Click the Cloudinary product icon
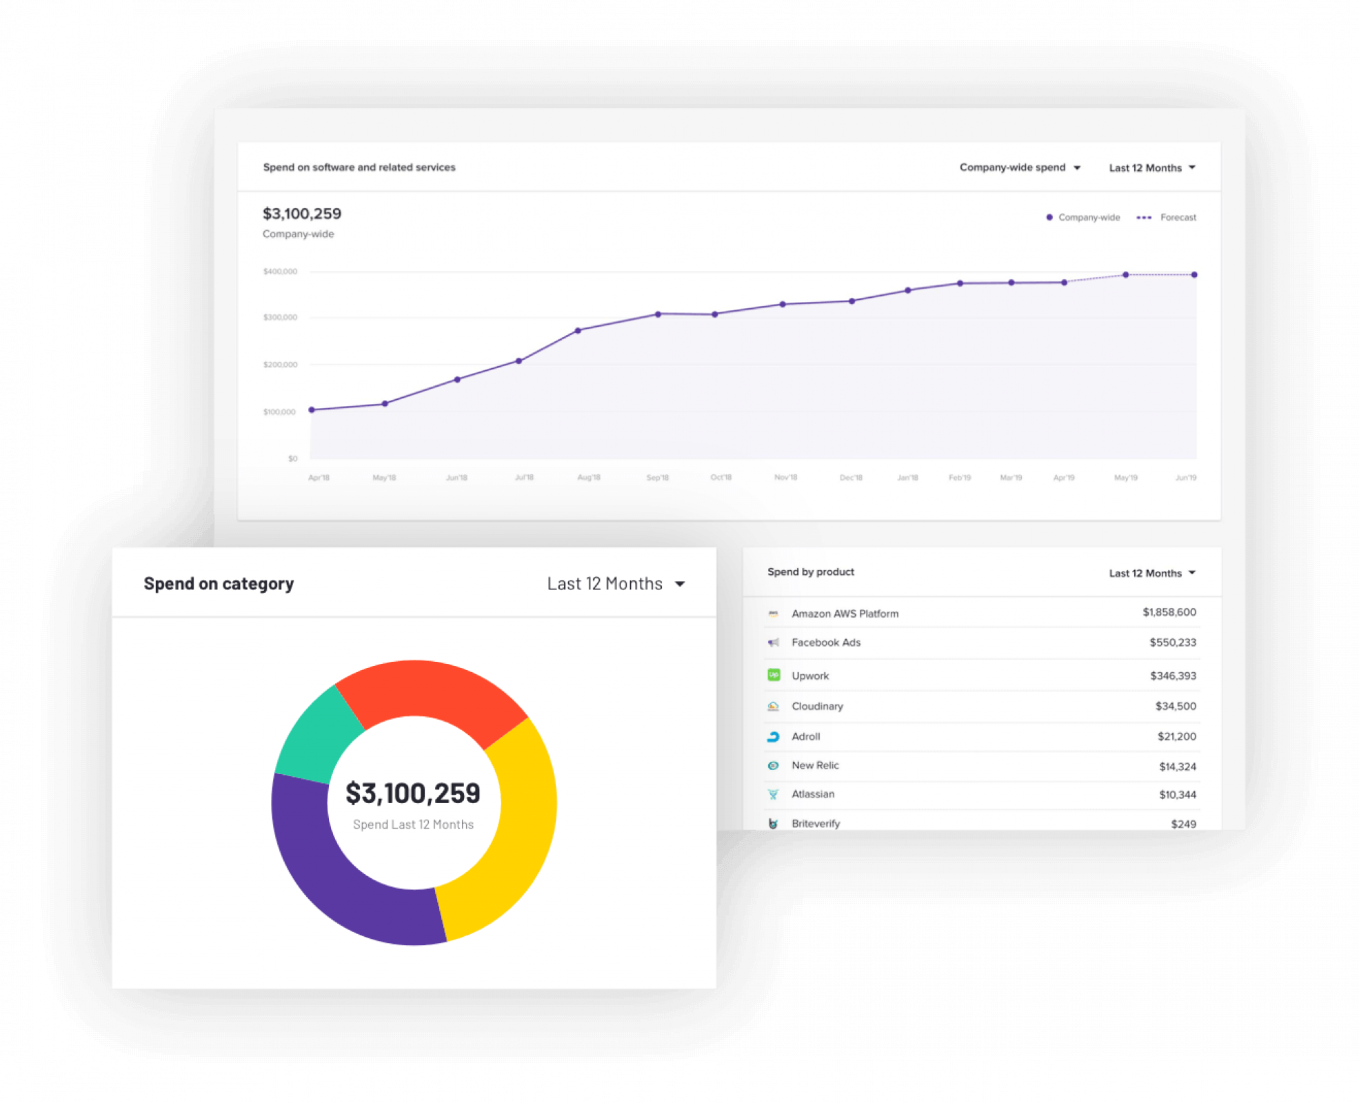Image resolution: width=1359 pixels, height=1103 pixels. (773, 706)
